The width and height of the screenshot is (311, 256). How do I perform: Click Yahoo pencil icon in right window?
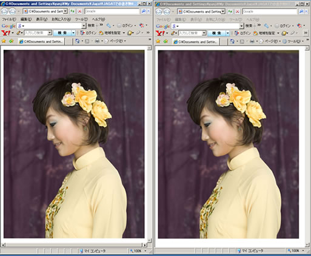click(173, 33)
